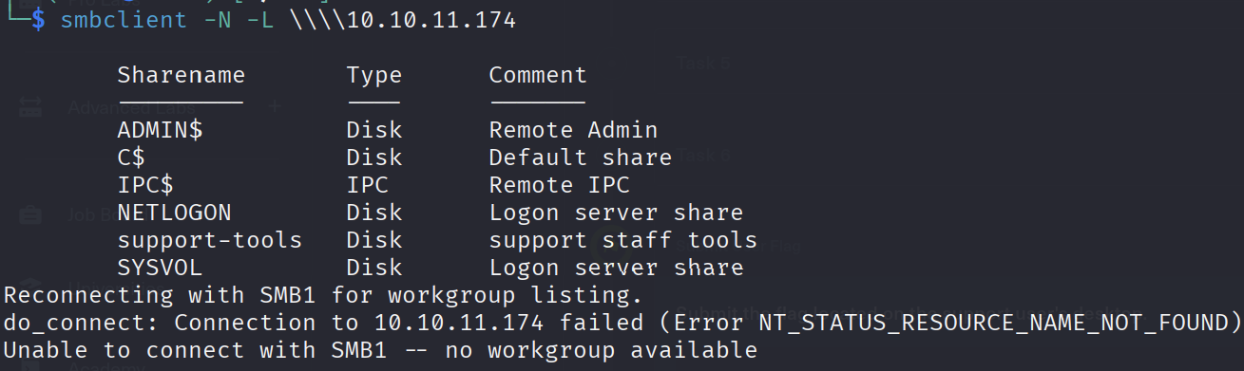Click the smbclient command text
Image resolution: width=1244 pixels, height=371 pixels.
(x=124, y=20)
